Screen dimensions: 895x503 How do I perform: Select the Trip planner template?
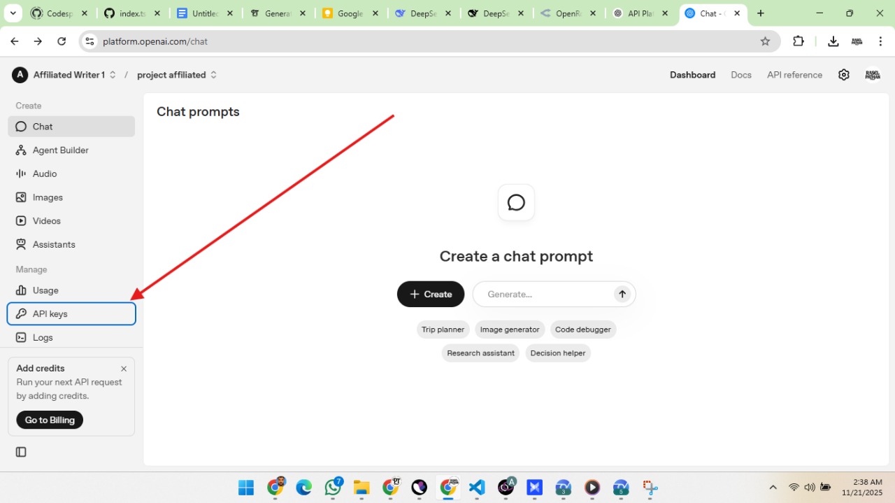pyautogui.click(x=443, y=329)
